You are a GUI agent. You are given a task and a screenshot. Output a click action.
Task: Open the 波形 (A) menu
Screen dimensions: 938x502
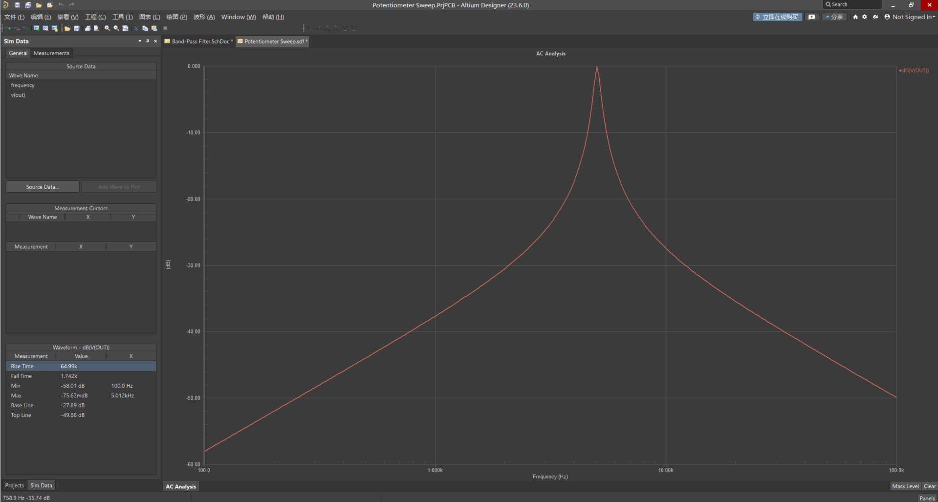[204, 17]
